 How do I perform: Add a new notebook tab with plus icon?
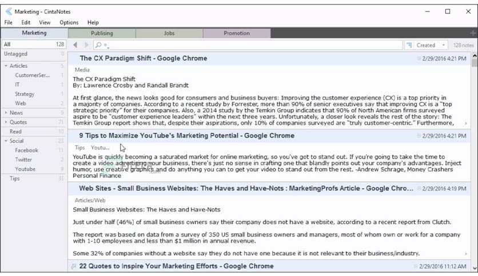point(472,33)
